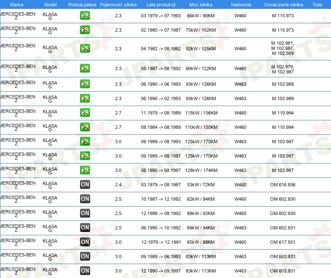Click the ON diesel icon for OM 617.931
331x278 pixels.
point(85,242)
